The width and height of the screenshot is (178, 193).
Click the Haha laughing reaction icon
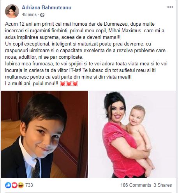[x=21, y=185]
